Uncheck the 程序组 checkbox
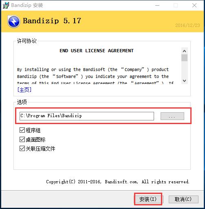 click(x=22, y=130)
